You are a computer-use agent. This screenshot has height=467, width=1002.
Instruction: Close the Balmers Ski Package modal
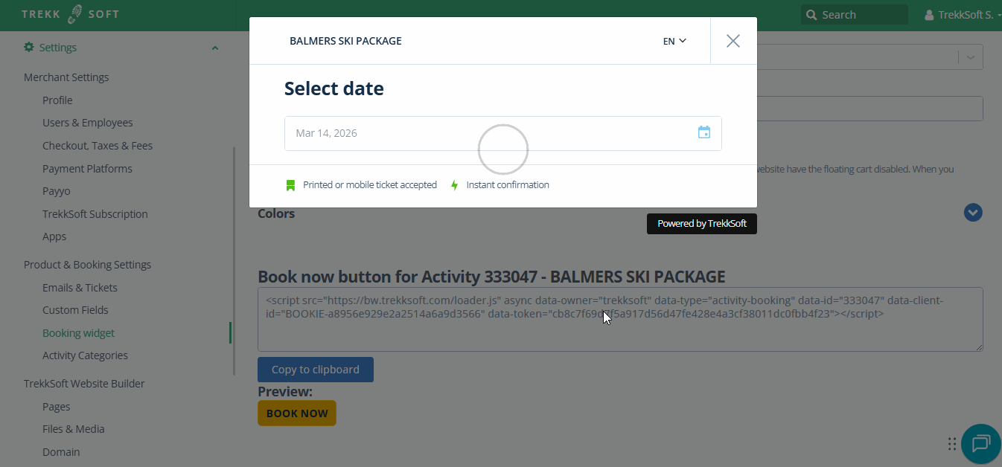[733, 41]
